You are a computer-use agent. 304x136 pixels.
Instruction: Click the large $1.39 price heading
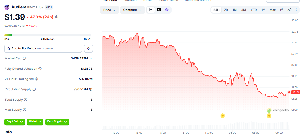point(15,17)
